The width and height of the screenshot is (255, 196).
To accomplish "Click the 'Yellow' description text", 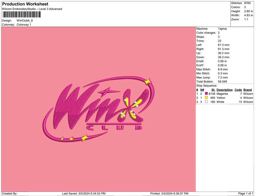I will pyautogui.click(x=221, y=98).
